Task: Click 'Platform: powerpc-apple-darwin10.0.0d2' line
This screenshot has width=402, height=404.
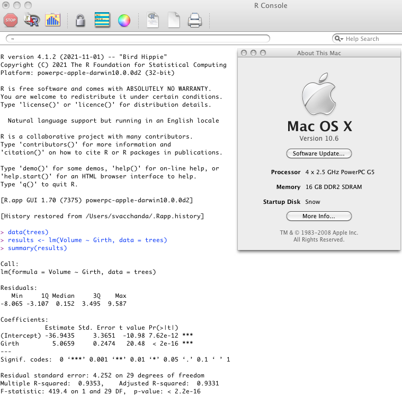Action: 87,73
